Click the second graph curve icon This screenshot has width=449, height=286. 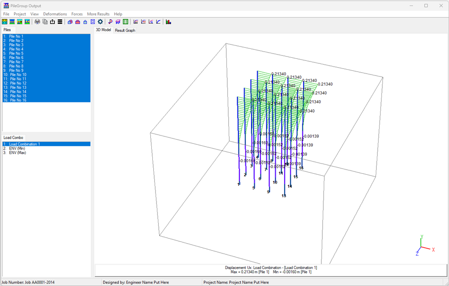pos(143,22)
